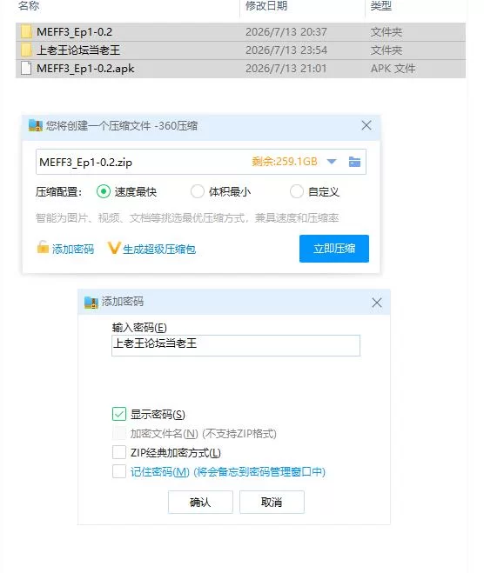Cancel the password dialog with the 取消 button

(272, 502)
